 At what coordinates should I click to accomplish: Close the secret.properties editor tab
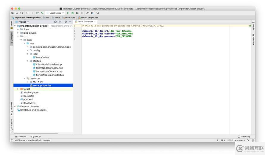coord(95,22)
